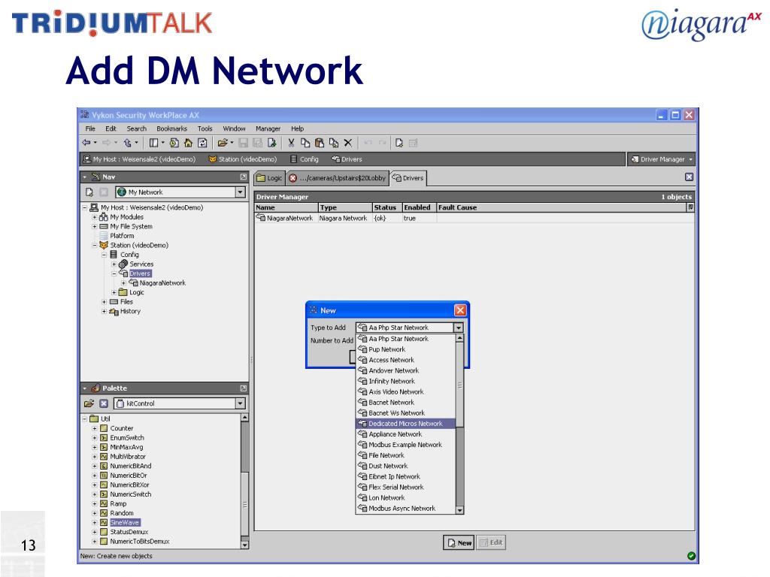Select the SineWave palette item
The width and height of the screenshot is (770, 577).
click(x=125, y=523)
